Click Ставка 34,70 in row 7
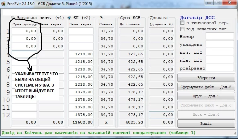The width and height of the screenshot is (238, 139). 106,77
